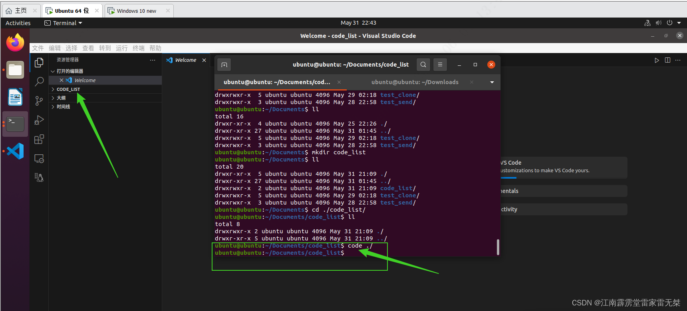Viewport: 687px width, 311px height.
Task: Open the 编辑 menu
Action: [55, 48]
